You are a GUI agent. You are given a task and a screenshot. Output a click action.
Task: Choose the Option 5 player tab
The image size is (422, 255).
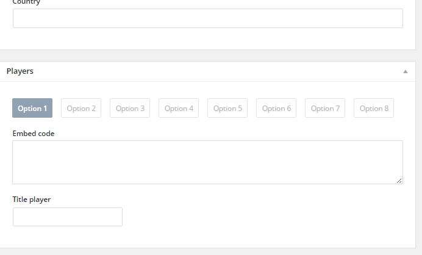pyautogui.click(x=227, y=109)
